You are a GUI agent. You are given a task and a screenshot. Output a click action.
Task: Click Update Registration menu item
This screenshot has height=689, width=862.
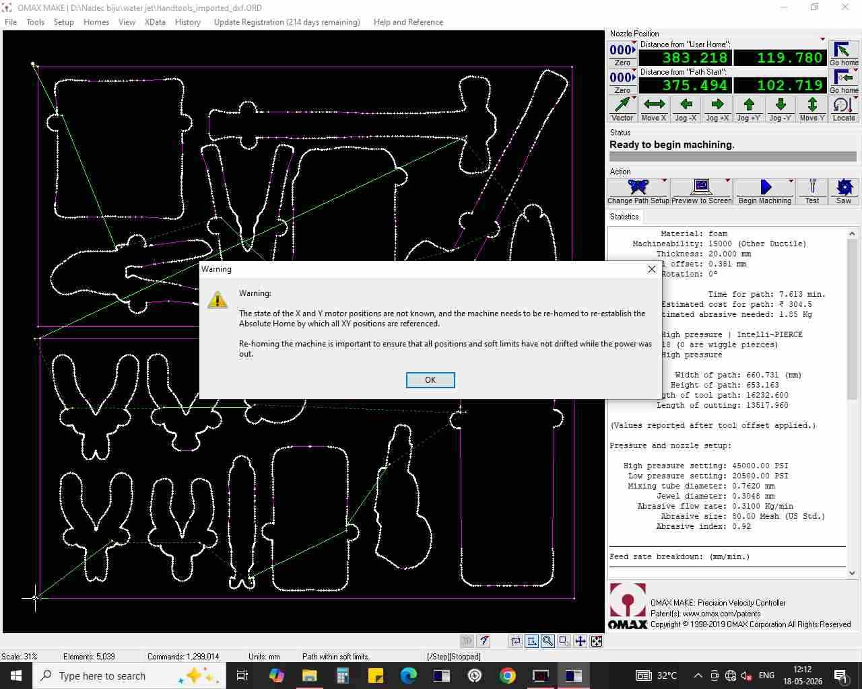287,22
